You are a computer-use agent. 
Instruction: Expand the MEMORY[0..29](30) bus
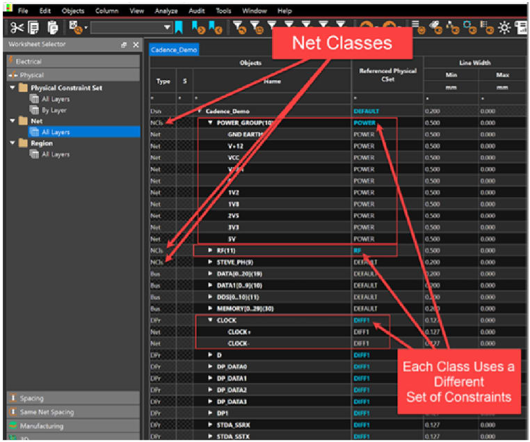coord(210,308)
